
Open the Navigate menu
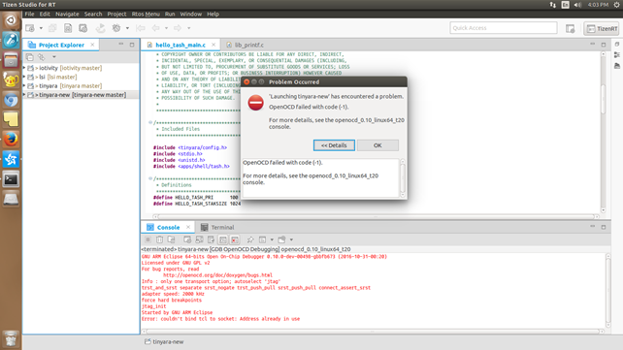coord(67,14)
